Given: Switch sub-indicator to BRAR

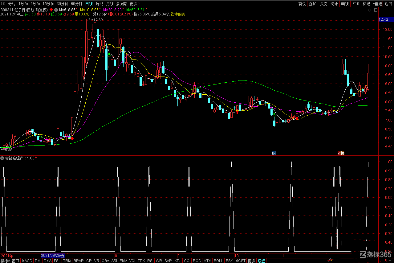Looking at the screenshot, I should (79, 261).
